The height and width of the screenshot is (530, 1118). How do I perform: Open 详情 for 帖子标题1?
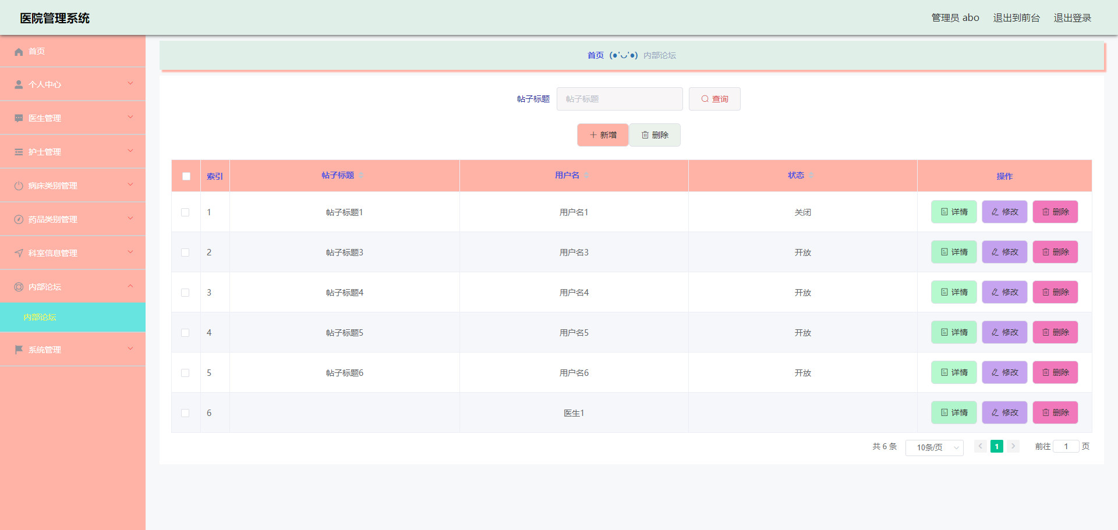(954, 212)
